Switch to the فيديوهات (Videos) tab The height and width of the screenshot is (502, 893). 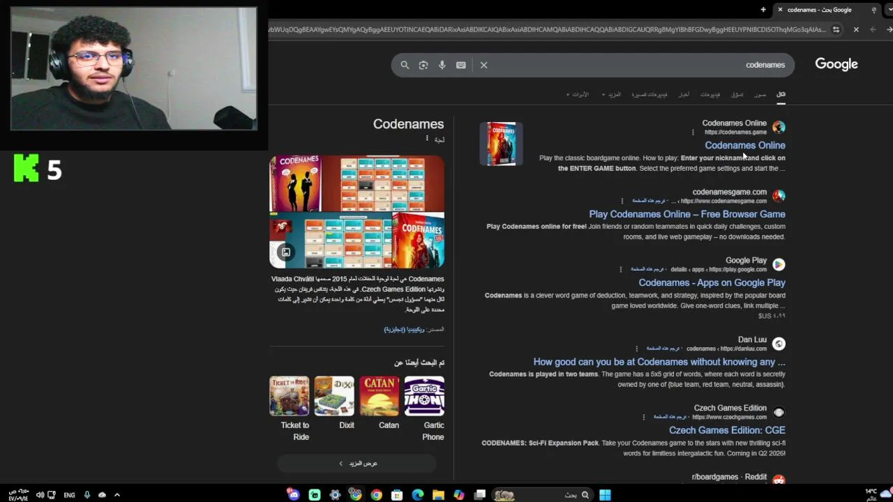(710, 94)
